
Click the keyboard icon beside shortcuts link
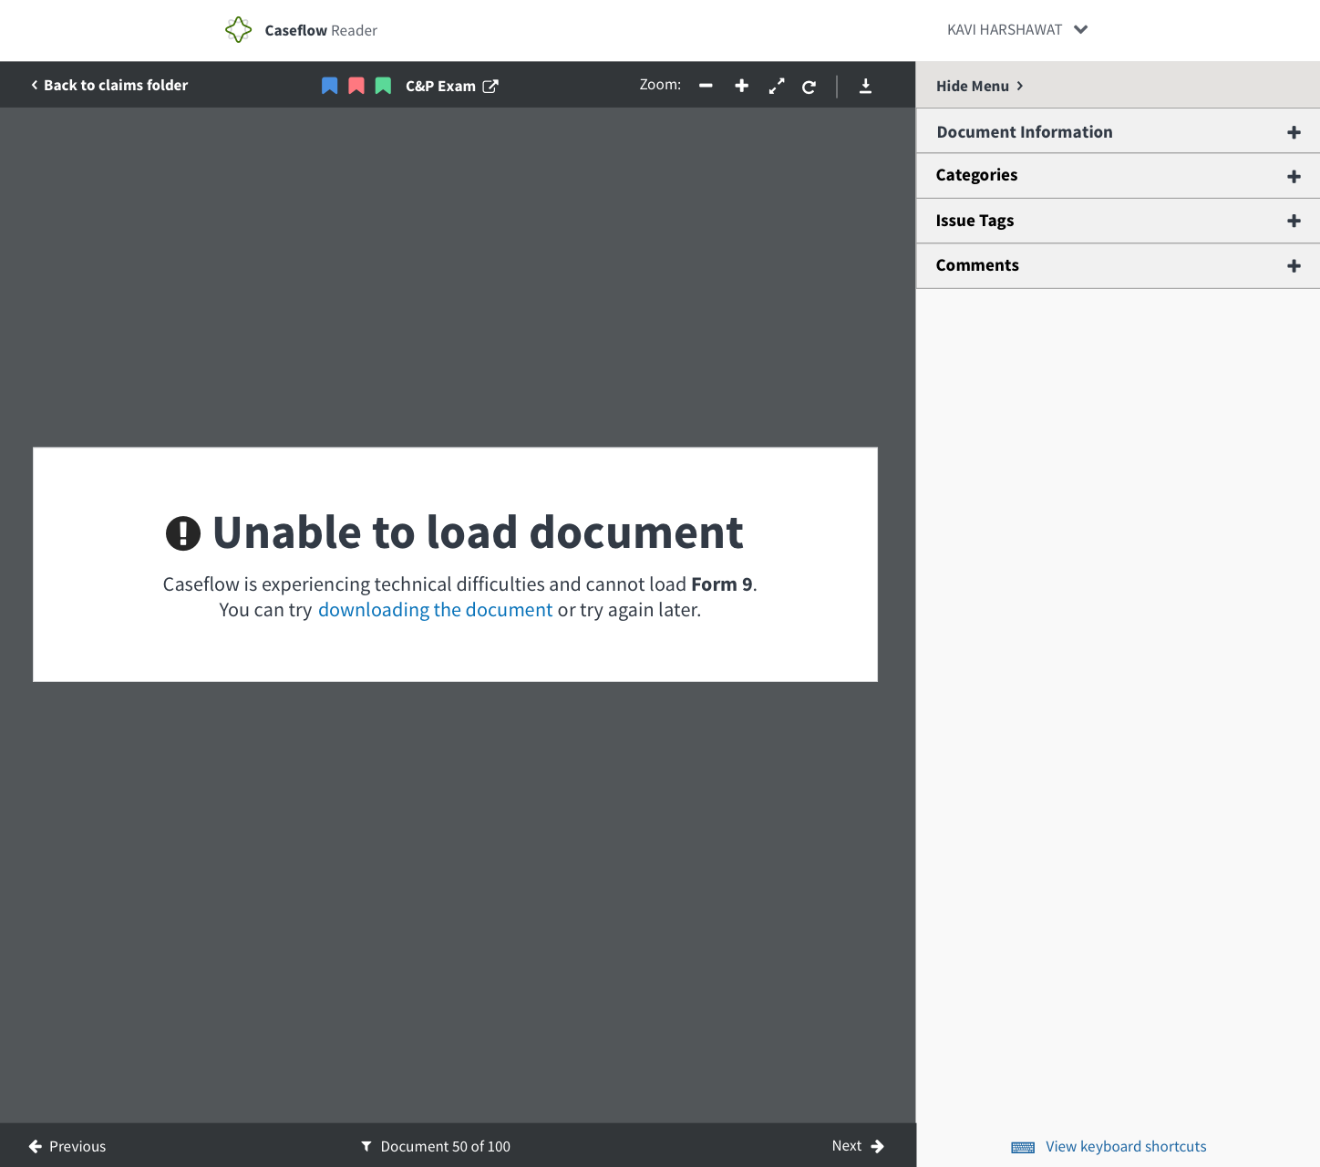(x=1023, y=1147)
